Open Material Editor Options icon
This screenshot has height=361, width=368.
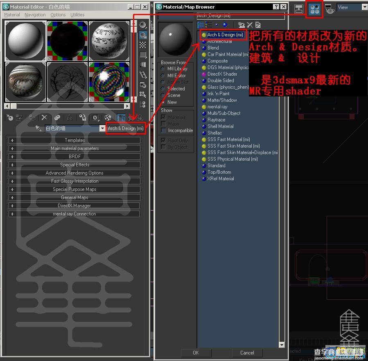click(x=143, y=85)
